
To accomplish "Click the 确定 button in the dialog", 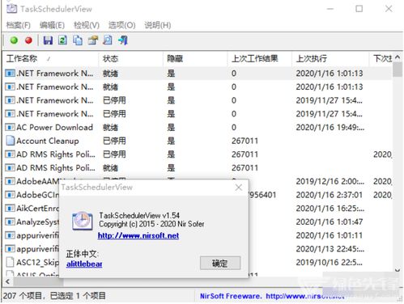I will 220,263.
